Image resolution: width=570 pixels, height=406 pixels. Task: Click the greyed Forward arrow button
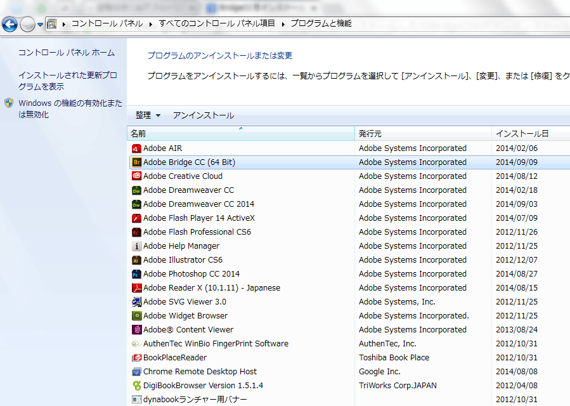tap(27, 24)
